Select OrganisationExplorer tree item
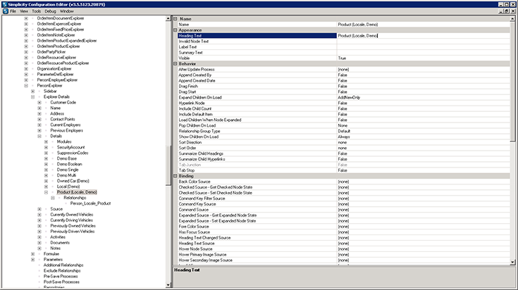Viewport: 518px width, 290px height. click(54, 68)
